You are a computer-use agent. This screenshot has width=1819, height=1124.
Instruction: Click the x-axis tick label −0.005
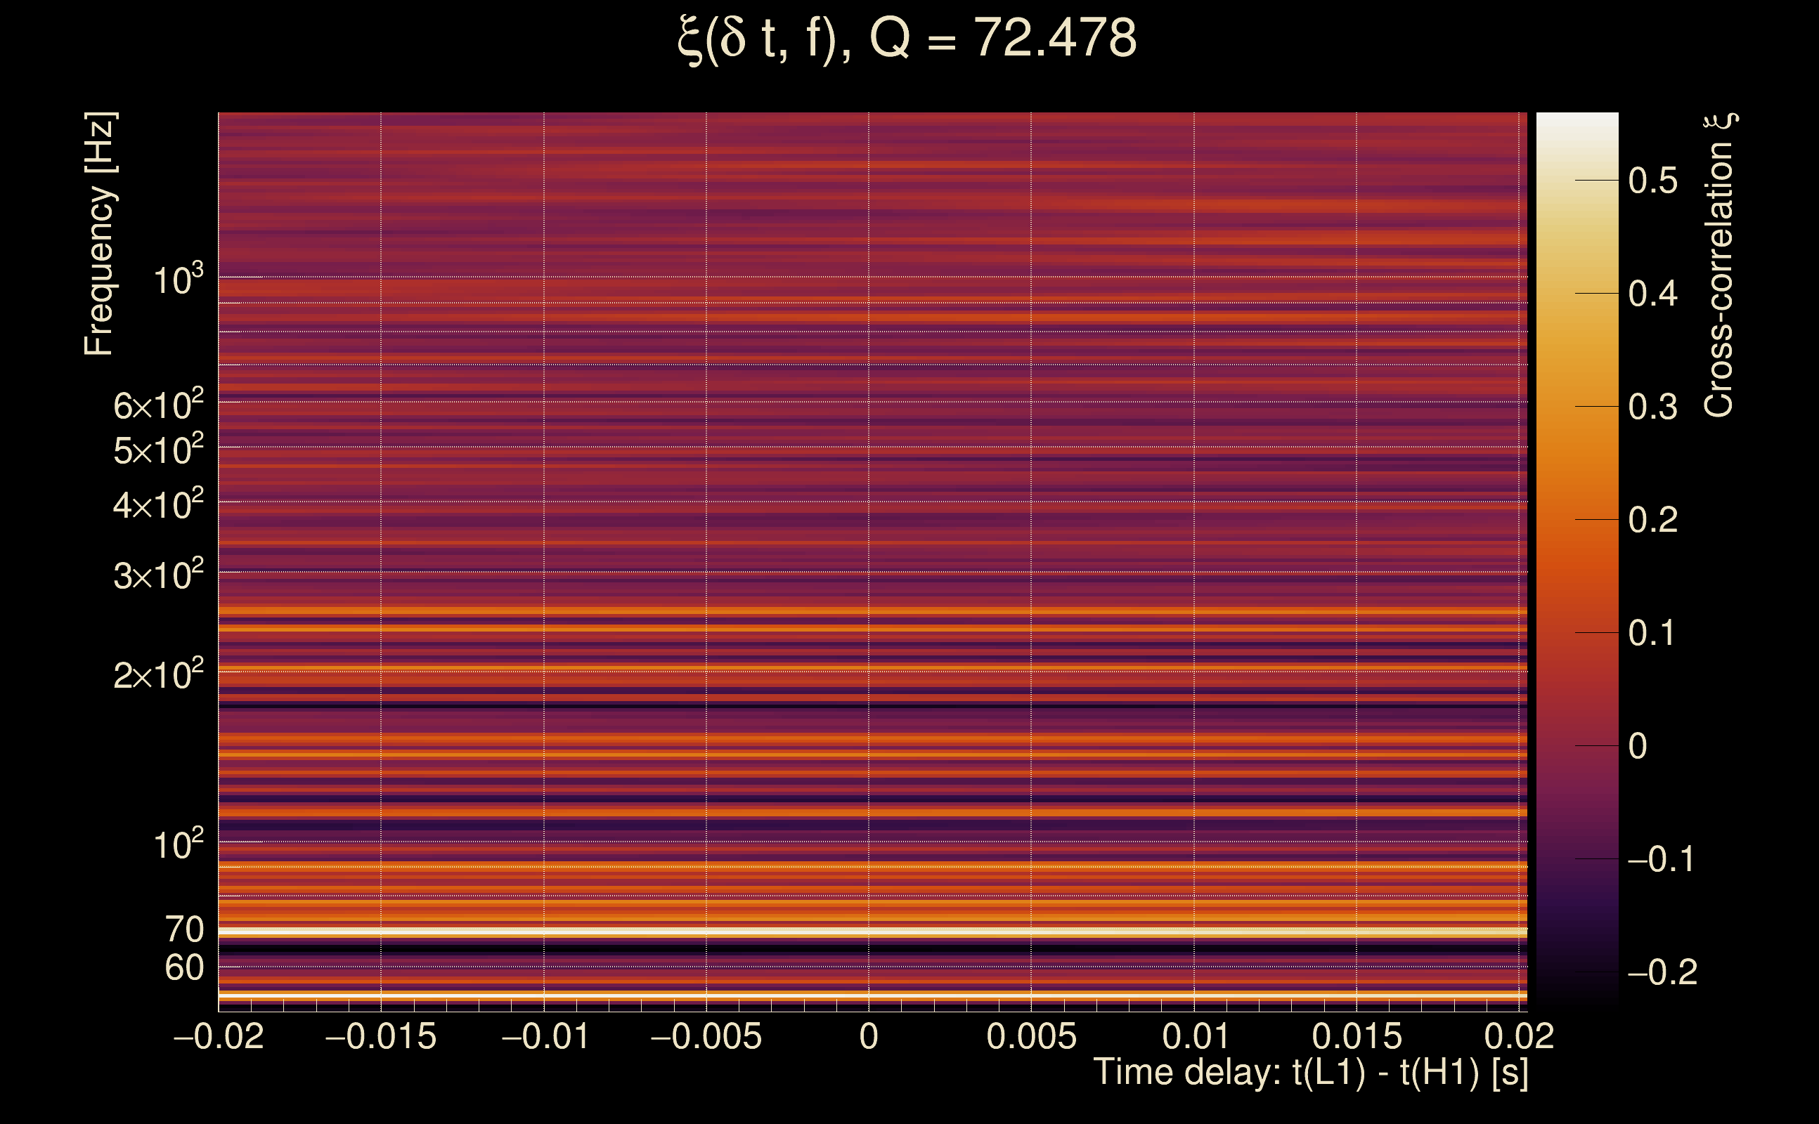click(706, 1036)
